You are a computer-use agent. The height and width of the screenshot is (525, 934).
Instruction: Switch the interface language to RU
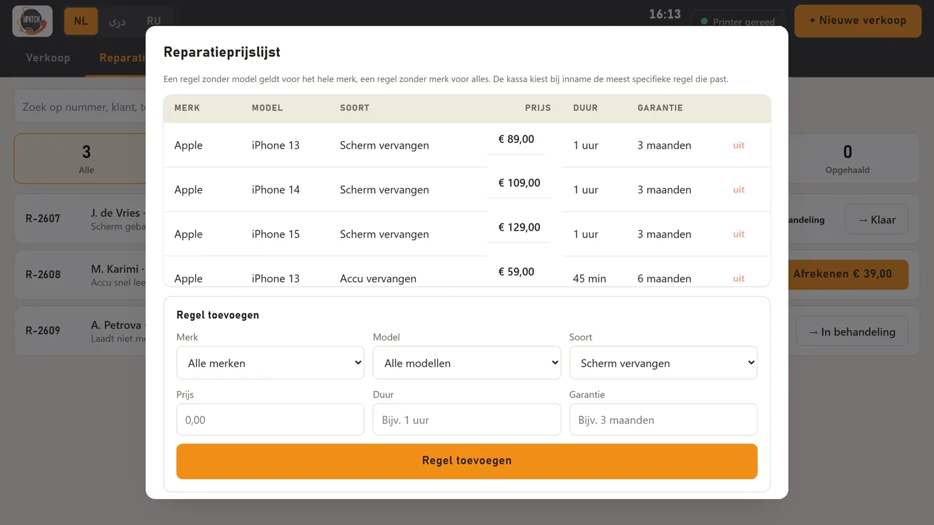click(x=153, y=21)
